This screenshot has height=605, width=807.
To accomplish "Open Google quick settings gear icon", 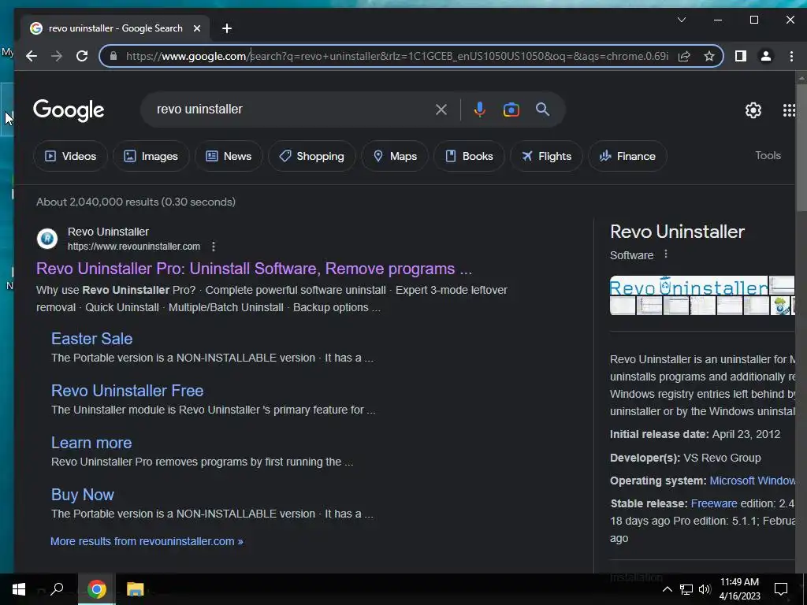I will tap(753, 109).
